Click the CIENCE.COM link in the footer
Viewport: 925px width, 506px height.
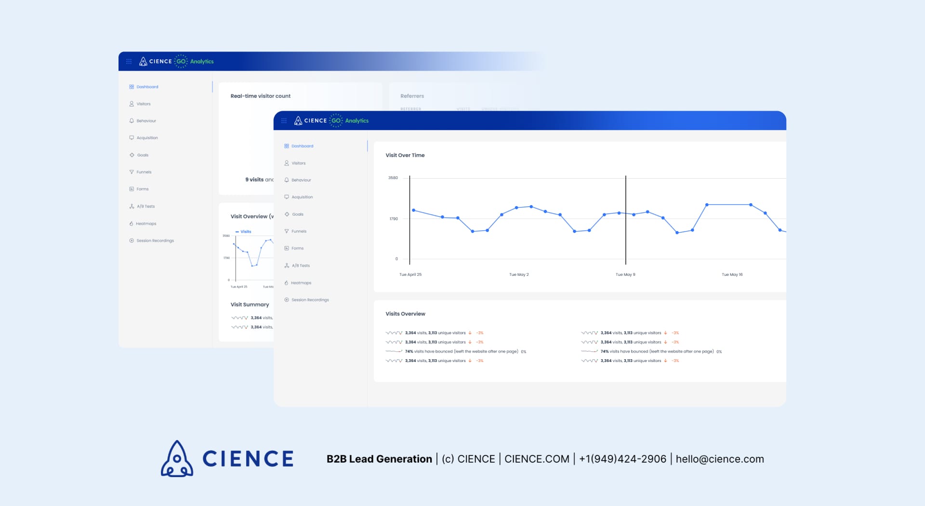click(537, 459)
